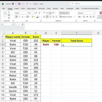The width and height of the screenshot is (102, 102).
Task: Click the Cut scissors icon
Action: (x=9, y=12)
